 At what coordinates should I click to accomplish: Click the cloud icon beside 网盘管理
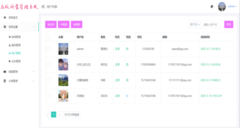[x=5, y=72]
